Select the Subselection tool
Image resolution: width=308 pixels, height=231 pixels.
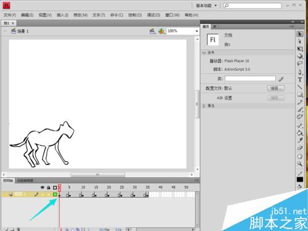pos(300,42)
